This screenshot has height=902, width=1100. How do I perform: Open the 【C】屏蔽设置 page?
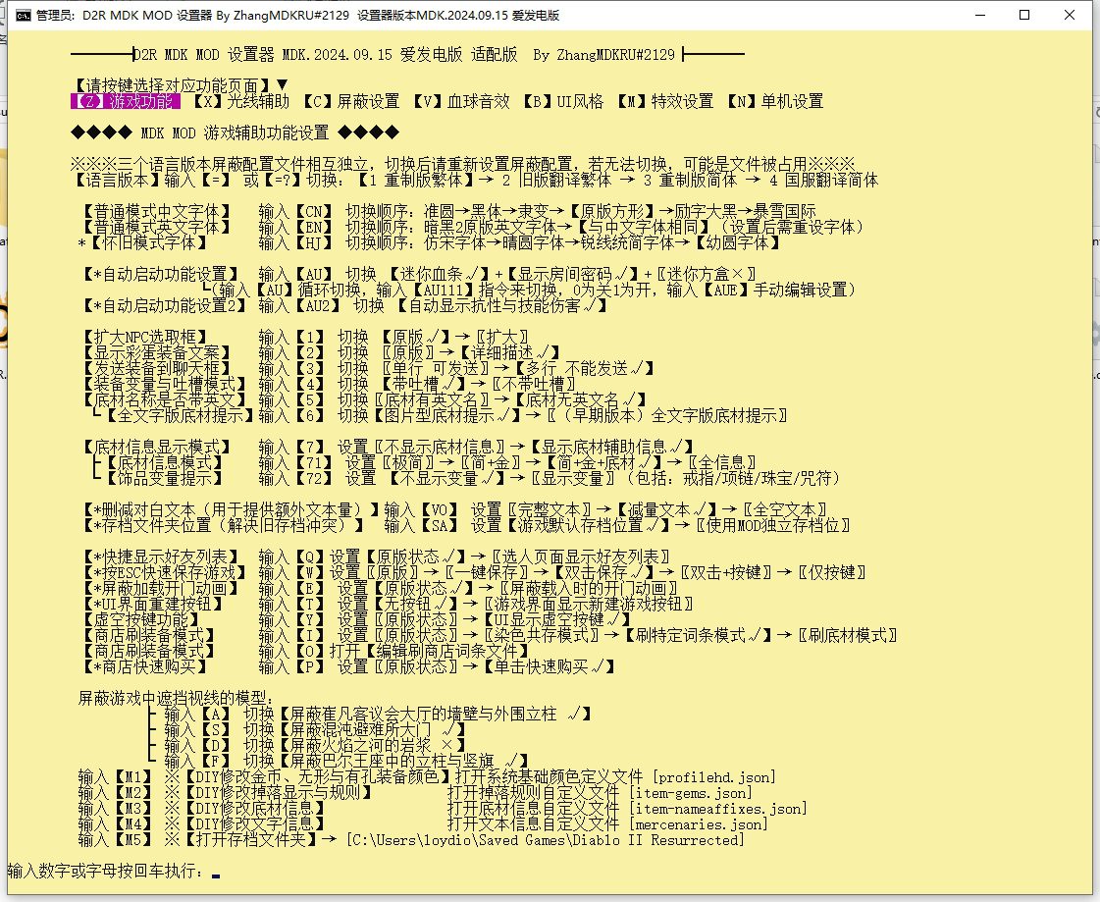(351, 101)
